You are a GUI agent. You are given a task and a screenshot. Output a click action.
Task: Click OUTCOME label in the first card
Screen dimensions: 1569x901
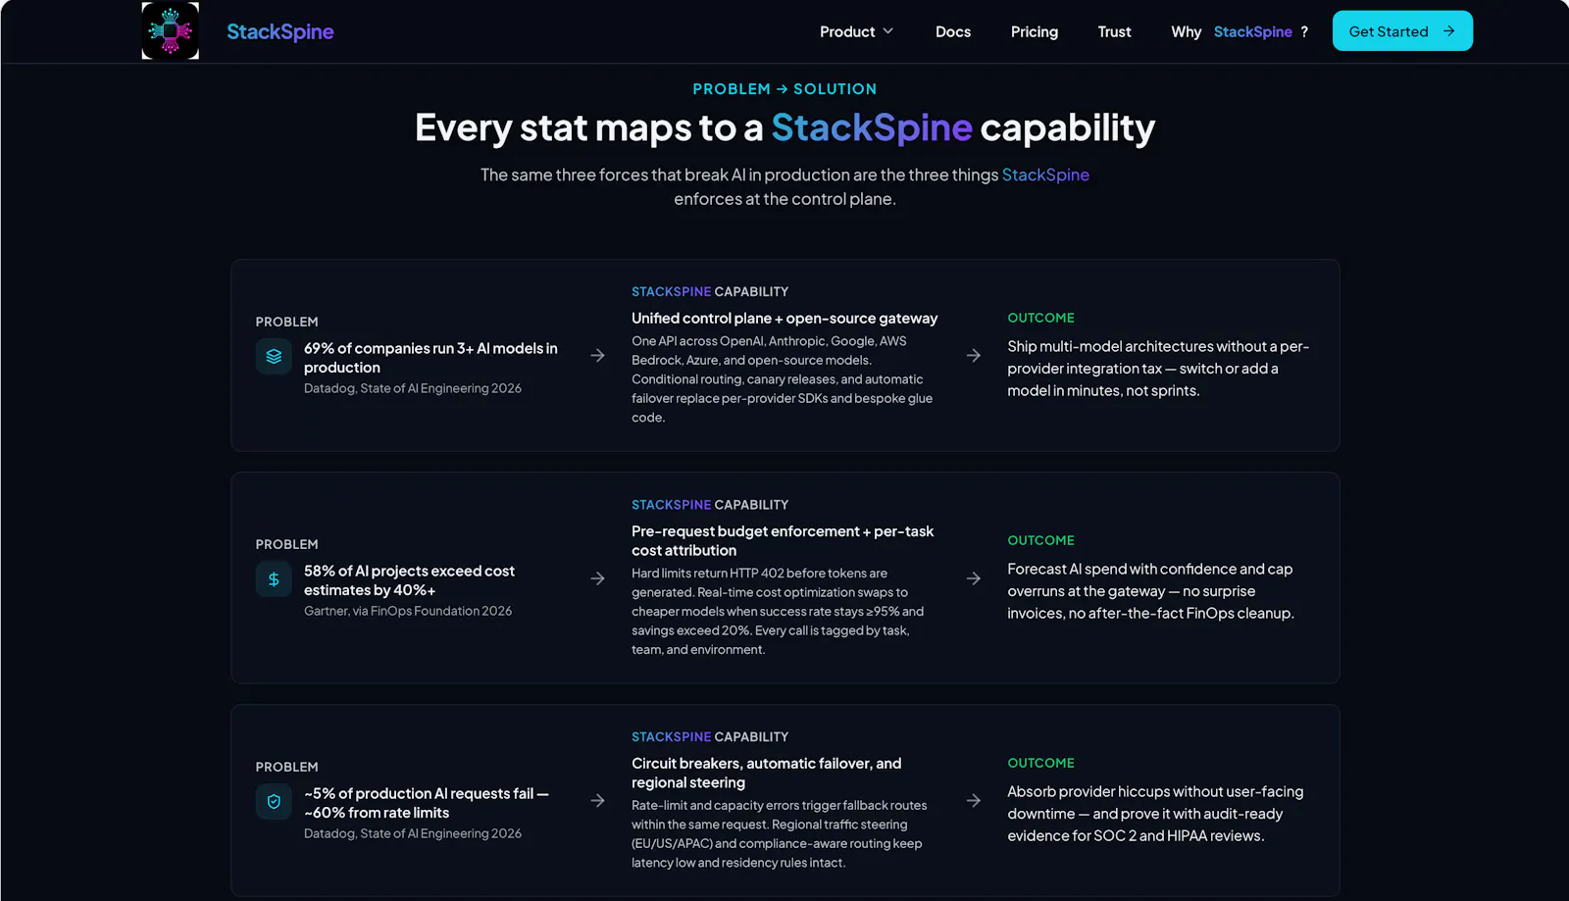click(x=1040, y=318)
